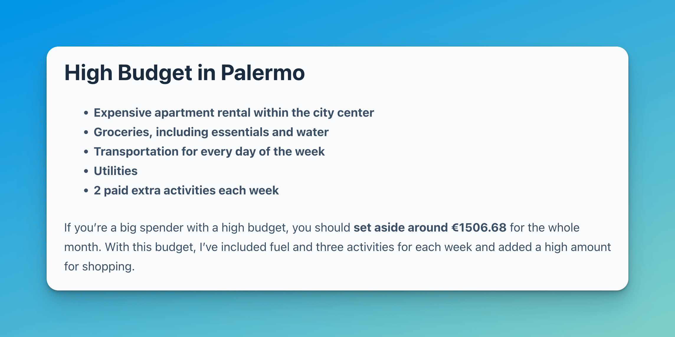This screenshot has height=337, width=675.
Task: Click the bullet point before 'Utilities'
Action: tap(86, 171)
